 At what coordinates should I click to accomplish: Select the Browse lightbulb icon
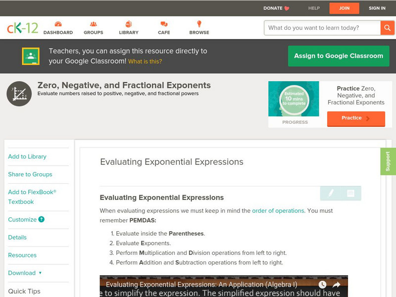199,23
